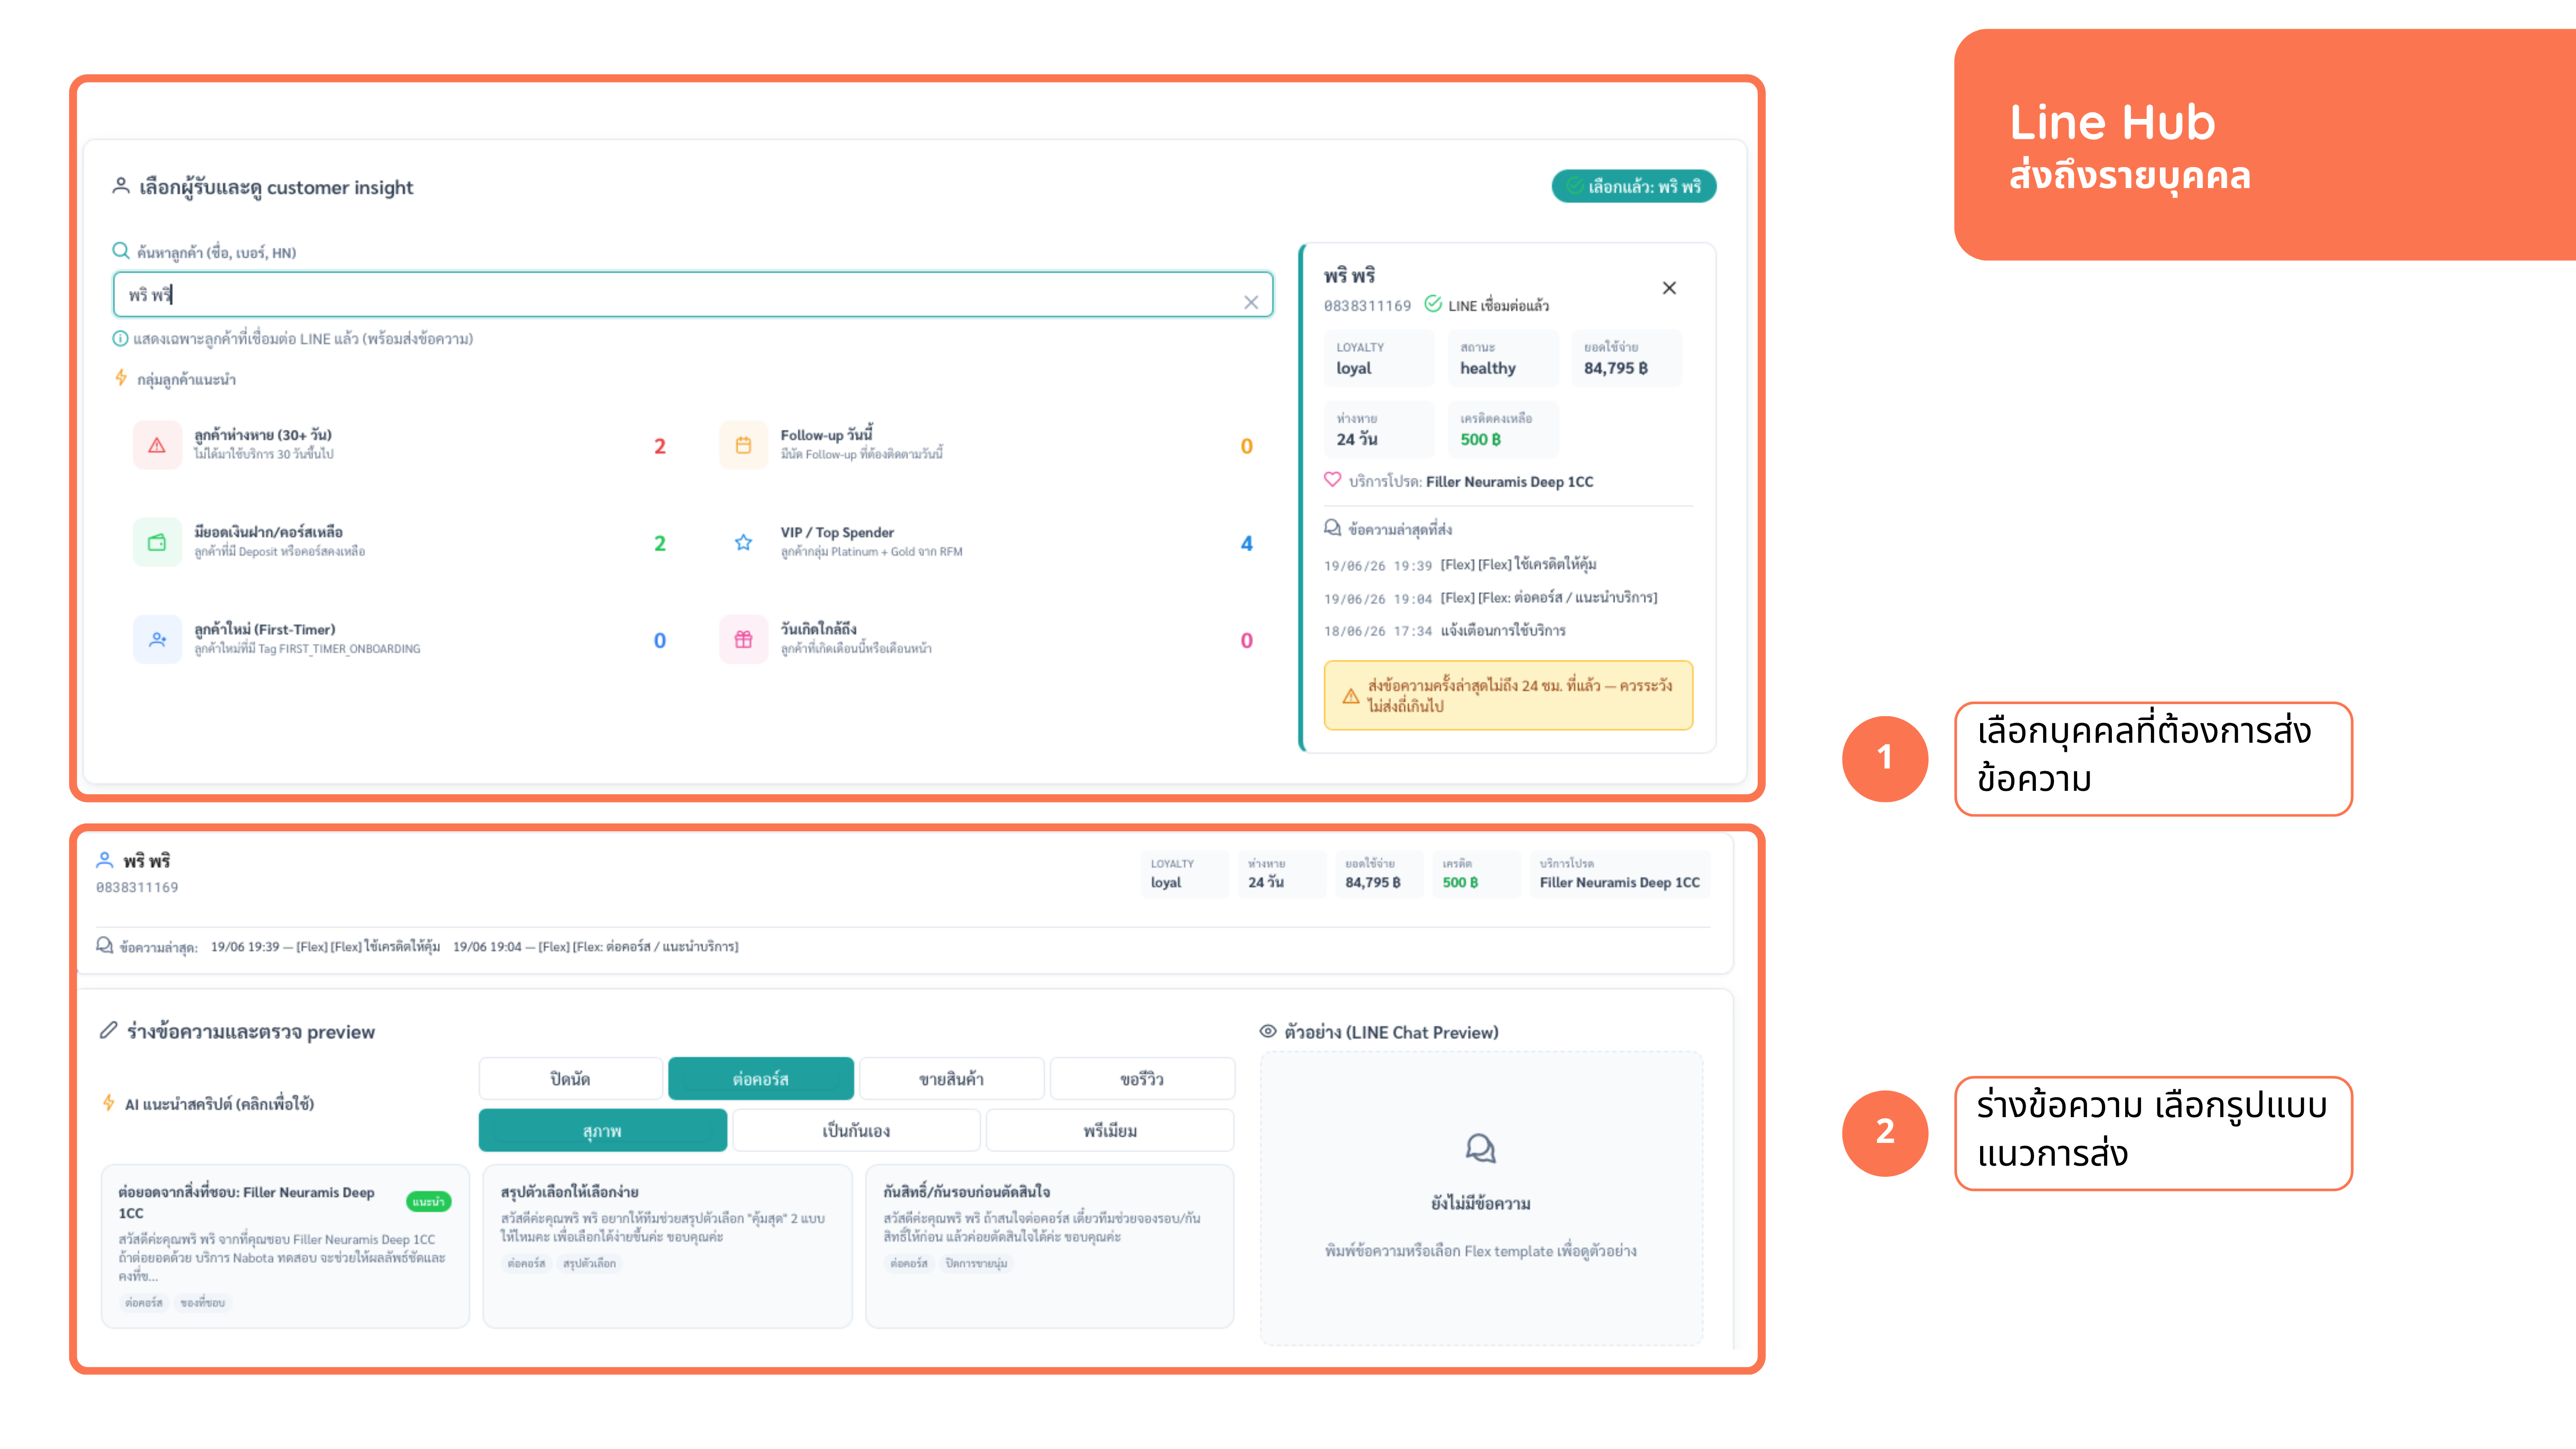2576x1449 pixels.
Task: Switch to the ต่อคอร์ส script tab
Action: (x=761, y=1079)
